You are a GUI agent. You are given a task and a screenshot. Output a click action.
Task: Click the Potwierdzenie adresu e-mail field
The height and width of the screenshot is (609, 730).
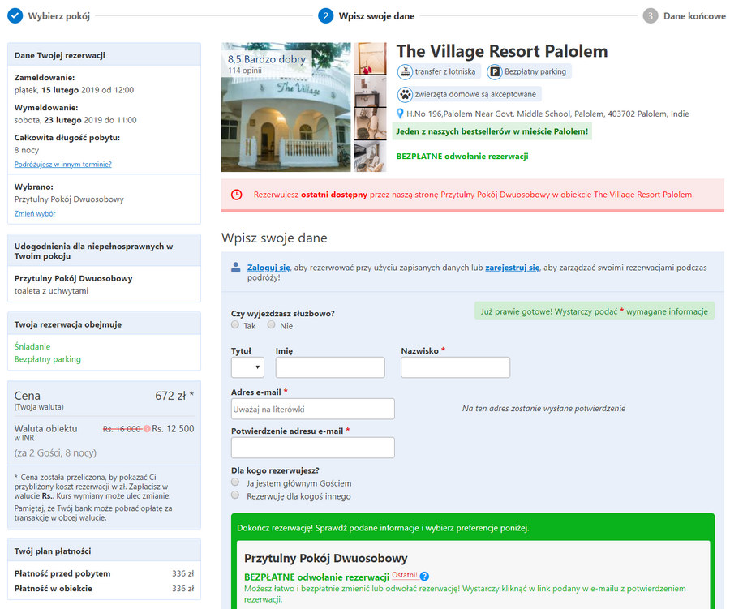pos(313,448)
